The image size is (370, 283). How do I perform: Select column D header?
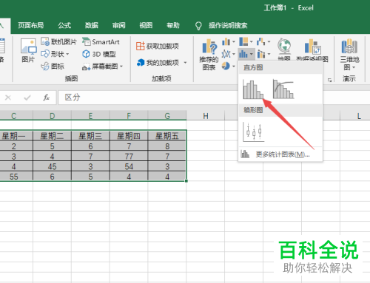point(52,115)
